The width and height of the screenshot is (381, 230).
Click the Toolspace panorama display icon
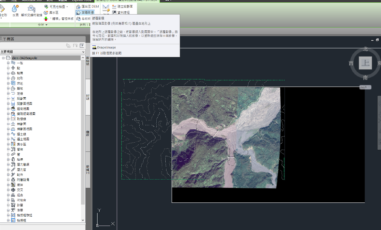coord(75,45)
